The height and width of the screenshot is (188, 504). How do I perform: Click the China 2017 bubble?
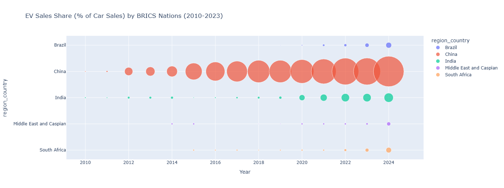coord(237,71)
